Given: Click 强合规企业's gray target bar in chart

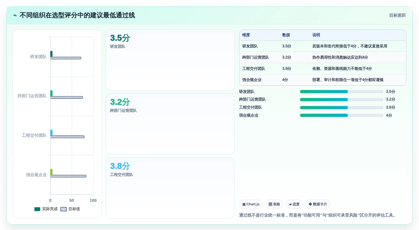Looking at the screenshot, I should click(x=68, y=176).
